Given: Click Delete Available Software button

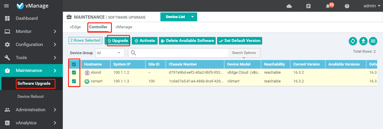Looking at the screenshot, I should [x=187, y=41].
